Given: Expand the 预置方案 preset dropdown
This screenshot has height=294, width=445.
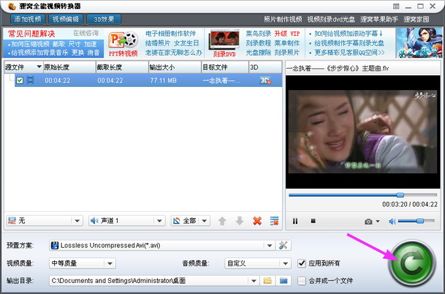Looking at the screenshot, I should point(270,245).
